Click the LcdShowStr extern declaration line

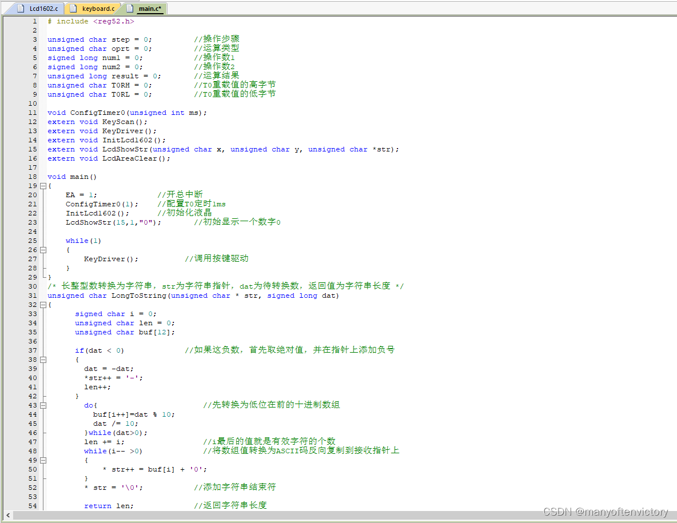[x=223, y=149]
